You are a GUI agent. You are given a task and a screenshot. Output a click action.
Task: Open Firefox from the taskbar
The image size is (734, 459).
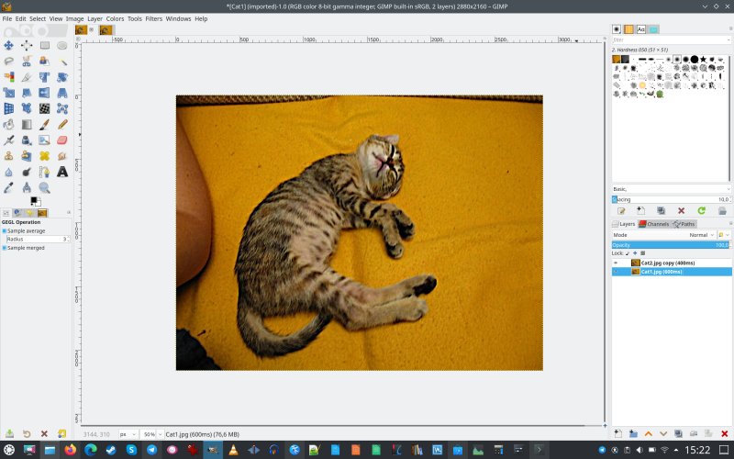(x=71, y=450)
